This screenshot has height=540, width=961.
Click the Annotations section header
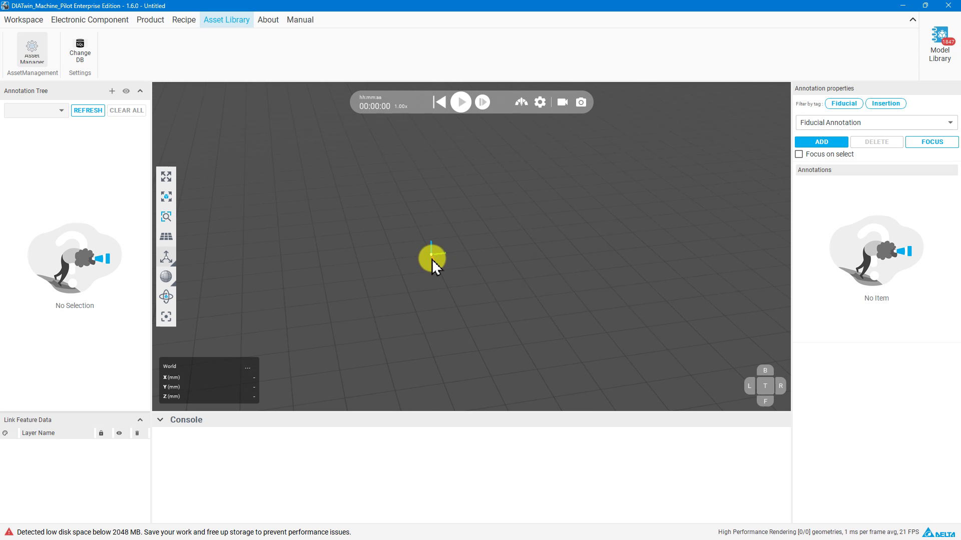(876, 170)
